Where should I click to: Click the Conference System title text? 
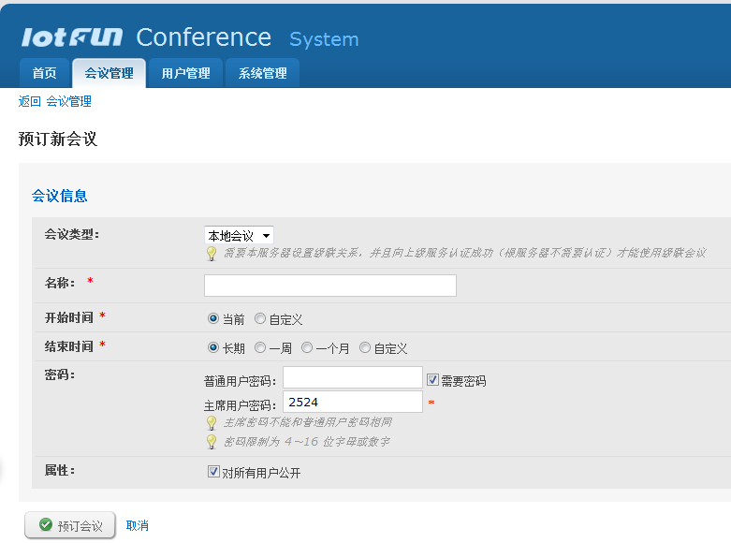(247, 38)
